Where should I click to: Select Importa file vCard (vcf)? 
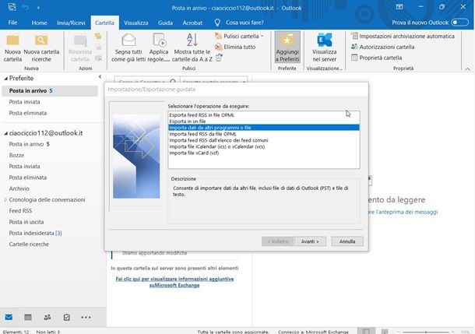tap(263, 153)
